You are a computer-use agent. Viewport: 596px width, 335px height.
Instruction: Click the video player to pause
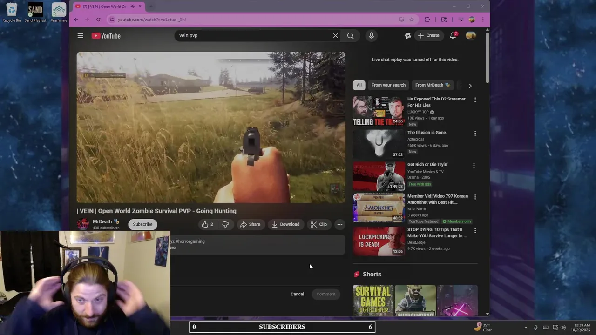point(211,127)
